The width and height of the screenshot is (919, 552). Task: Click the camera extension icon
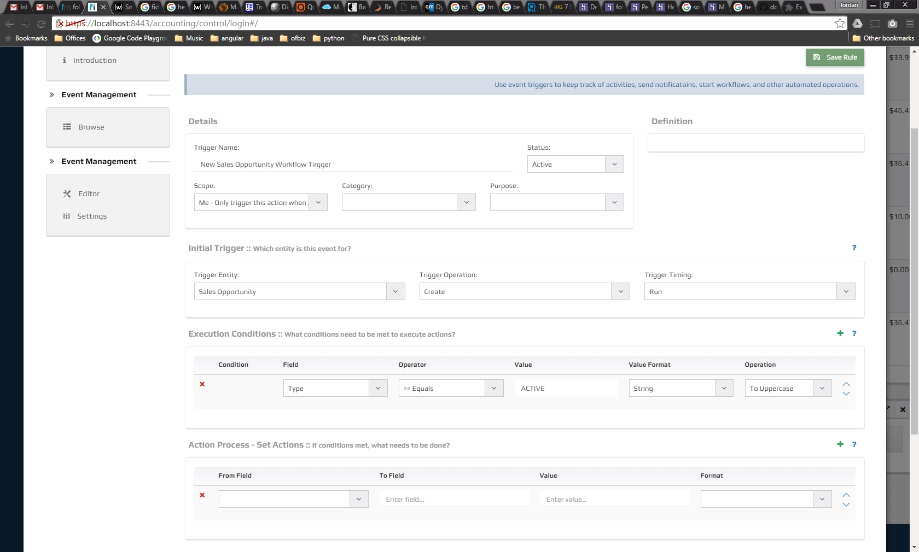coord(892,24)
